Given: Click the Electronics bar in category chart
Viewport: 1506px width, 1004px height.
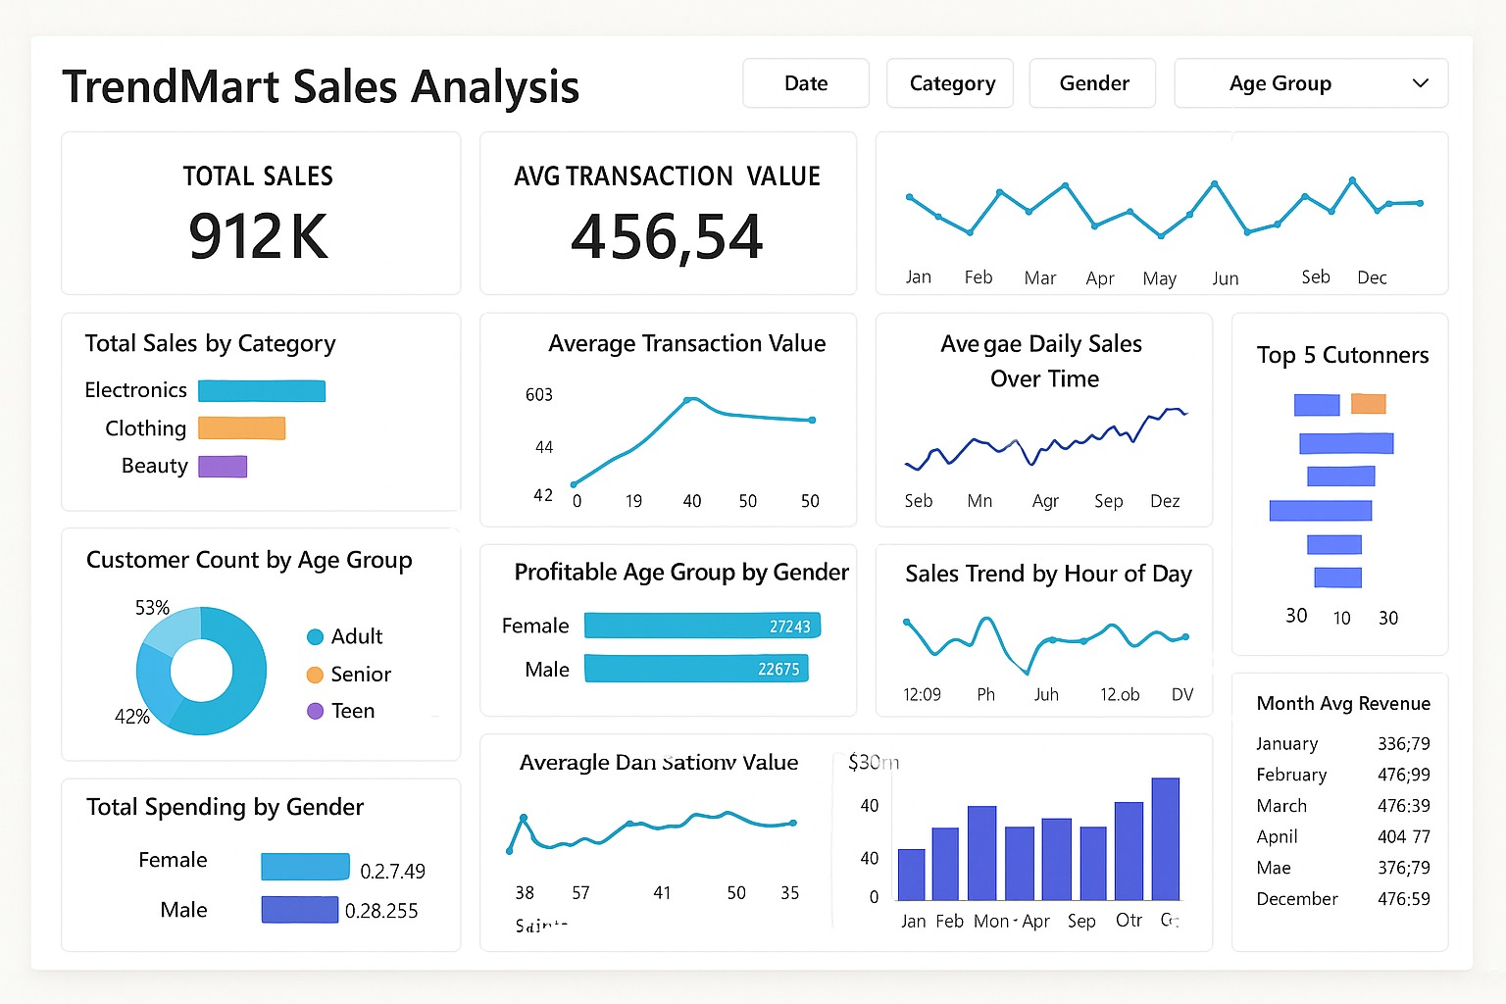Looking at the screenshot, I should [262, 390].
